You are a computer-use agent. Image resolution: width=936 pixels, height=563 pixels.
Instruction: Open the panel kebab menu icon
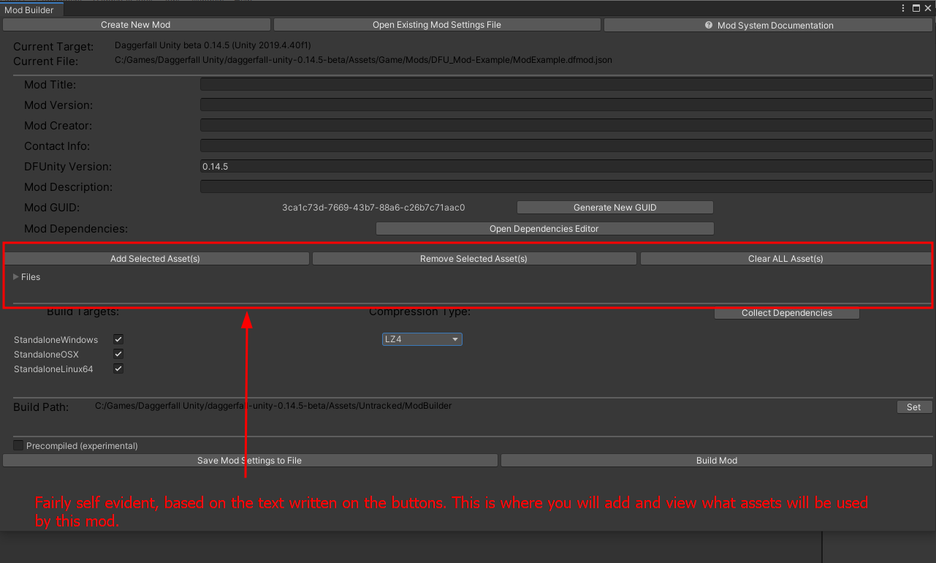coord(905,9)
